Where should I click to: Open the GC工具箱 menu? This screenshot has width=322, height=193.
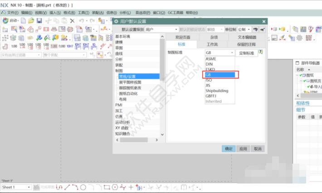176,13
